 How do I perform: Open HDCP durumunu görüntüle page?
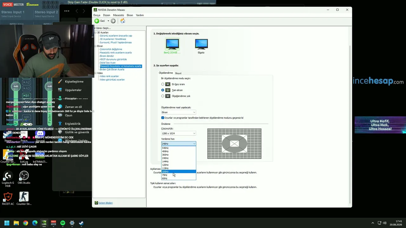point(113,59)
